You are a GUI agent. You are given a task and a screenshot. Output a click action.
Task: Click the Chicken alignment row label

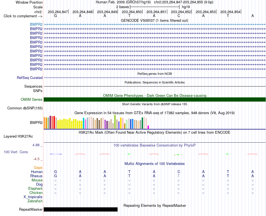coord(36,193)
